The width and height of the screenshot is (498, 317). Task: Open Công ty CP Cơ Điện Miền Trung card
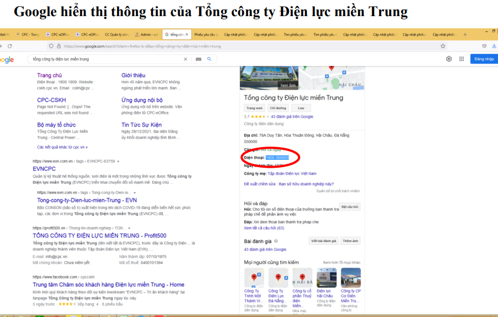click(x=351, y=289)
